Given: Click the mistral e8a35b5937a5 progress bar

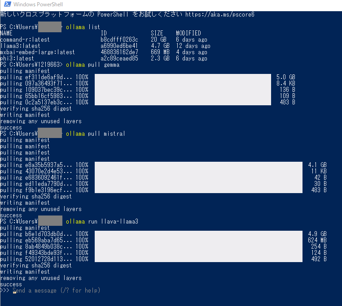Looking at the screenshot, I should tap(198, 165).
